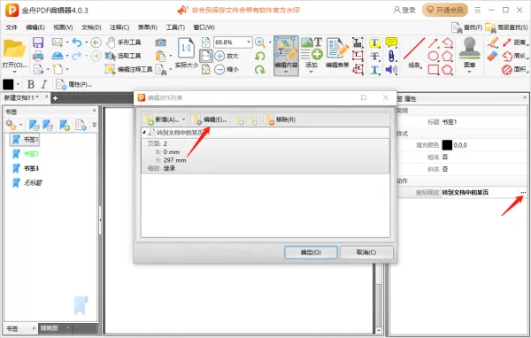Select the eraser tool icon

(x=493, y=56)
